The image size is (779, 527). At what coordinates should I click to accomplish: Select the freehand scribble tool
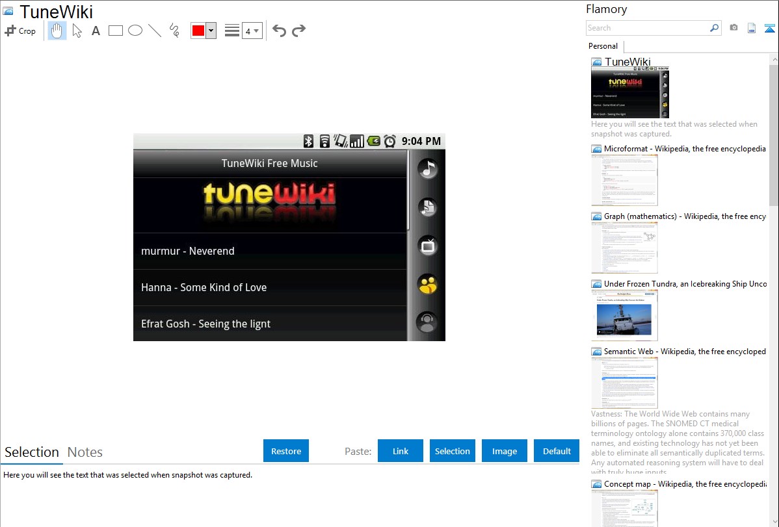coord(174,31)
